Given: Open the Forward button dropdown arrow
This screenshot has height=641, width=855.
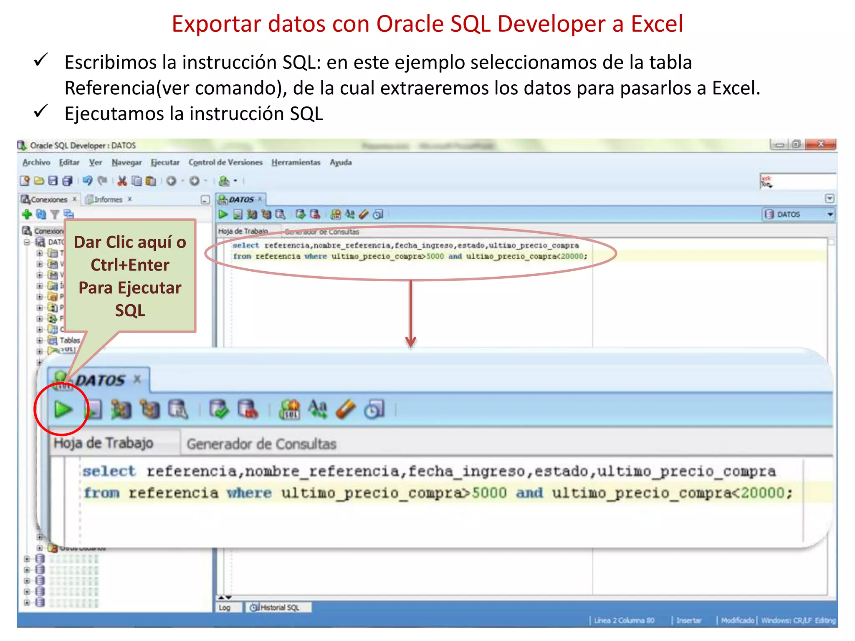Looking at the screenshot, I should pos(205,181).
